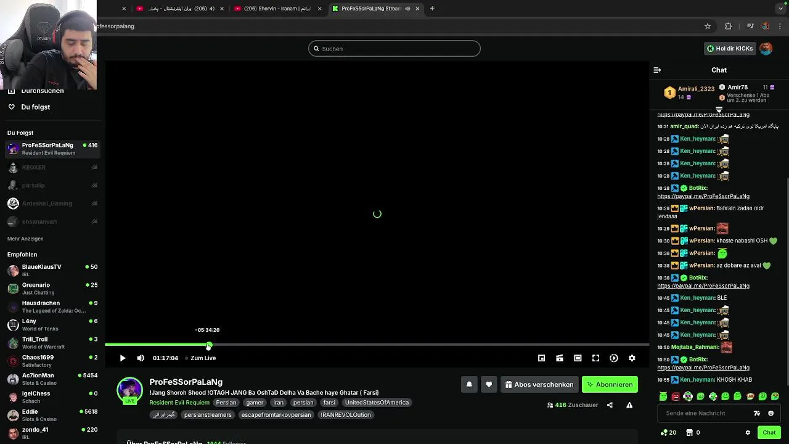Click the 416 Zuschauer viewer count
The height and width of the screenshot is (444, 789).
(573, 405)
